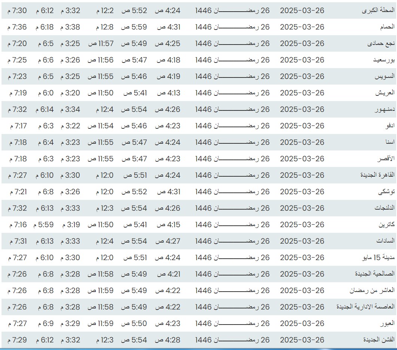Select the 11:57 ص time for نجع حمادى
The width and height of the screenshot is (397, 350).
(x=101, y=44)
